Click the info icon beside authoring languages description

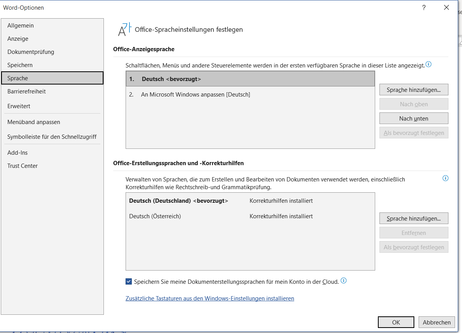click(x=445, y=178)
